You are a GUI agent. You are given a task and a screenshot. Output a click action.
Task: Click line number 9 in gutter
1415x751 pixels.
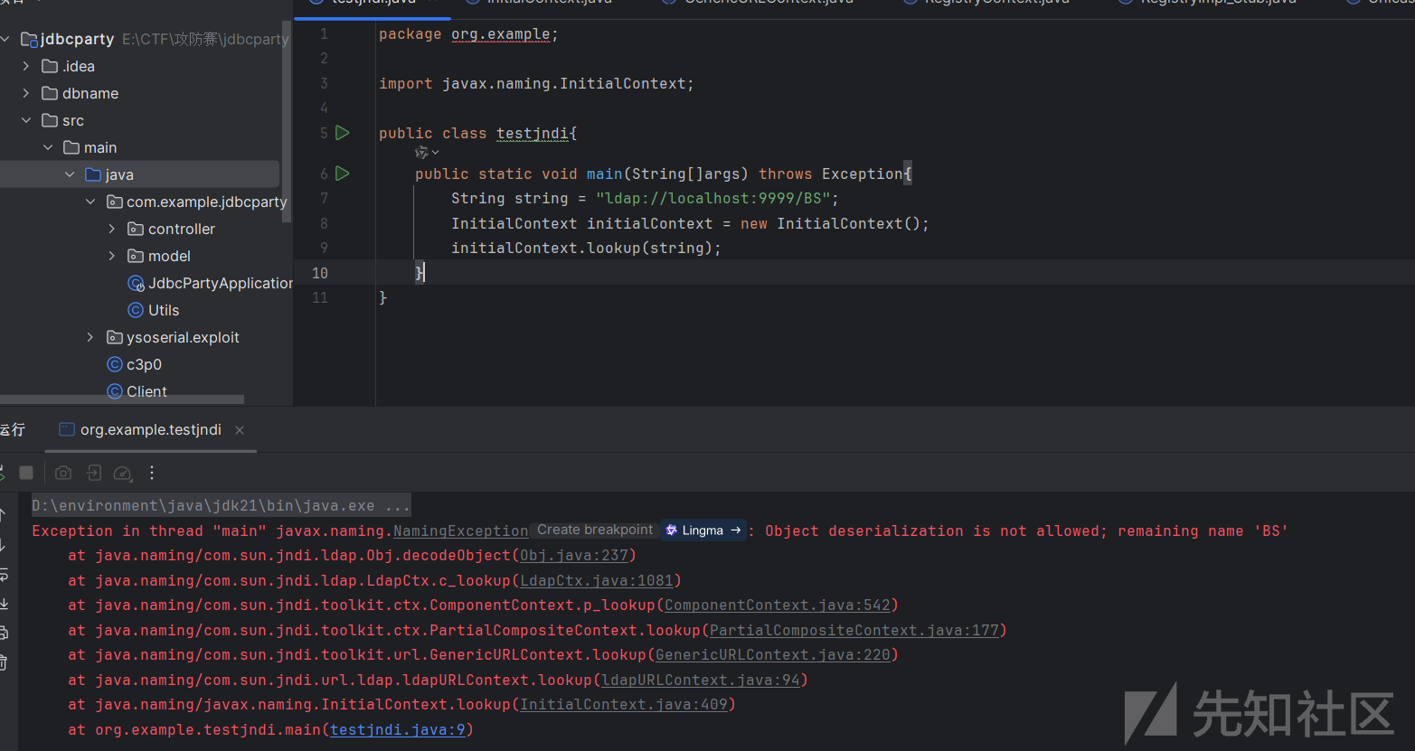point(324,248)
